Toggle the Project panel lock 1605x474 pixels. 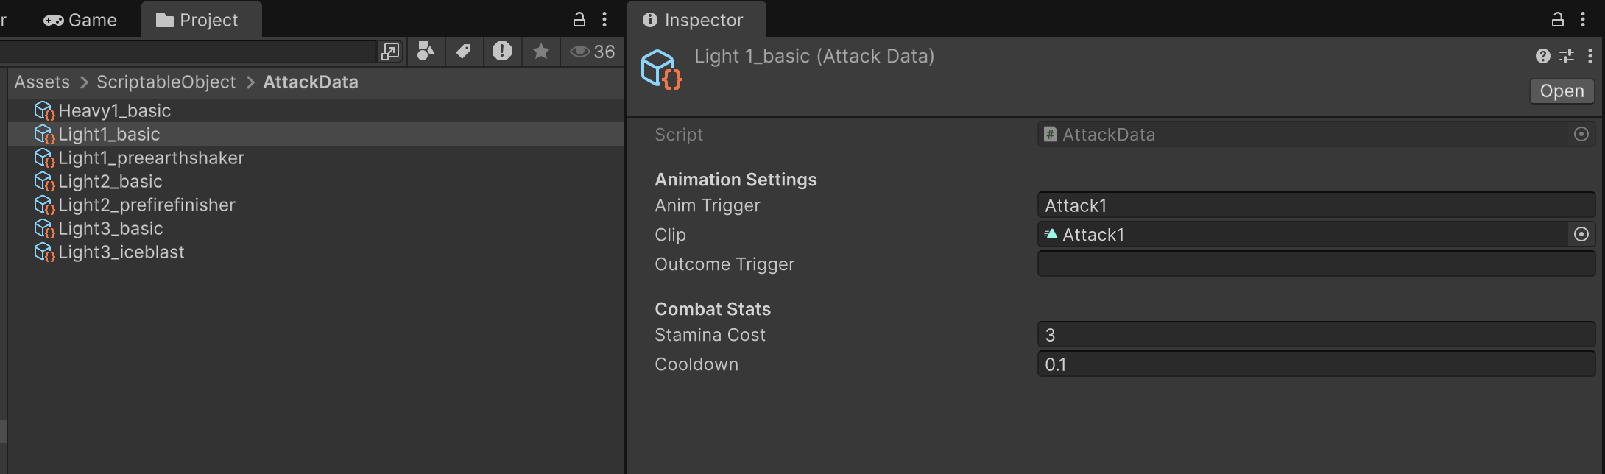point(579,20)
